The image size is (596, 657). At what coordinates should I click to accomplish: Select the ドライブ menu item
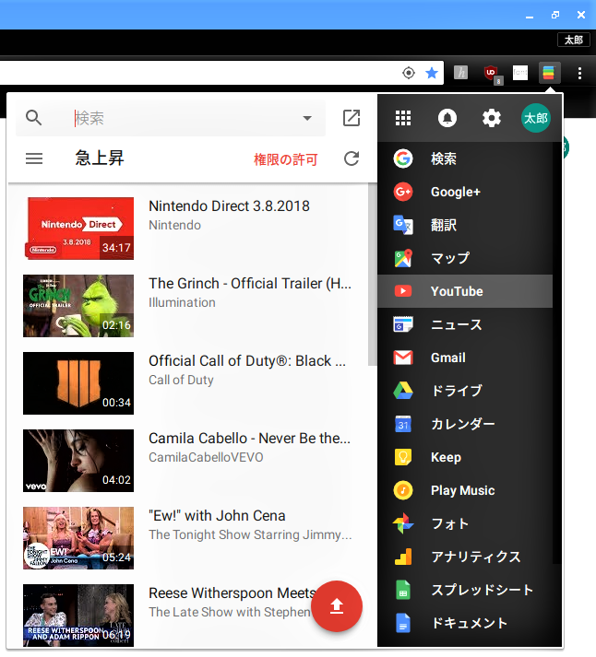[x=465, y=391]
